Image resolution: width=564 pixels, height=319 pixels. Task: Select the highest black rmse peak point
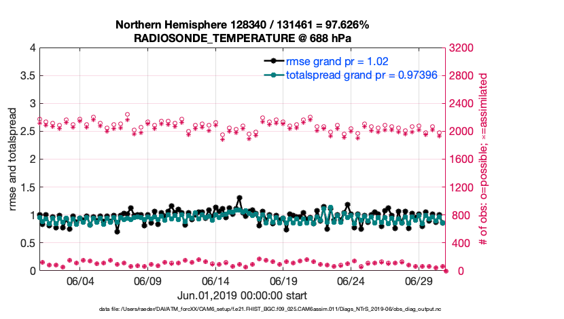coord(239,198)
